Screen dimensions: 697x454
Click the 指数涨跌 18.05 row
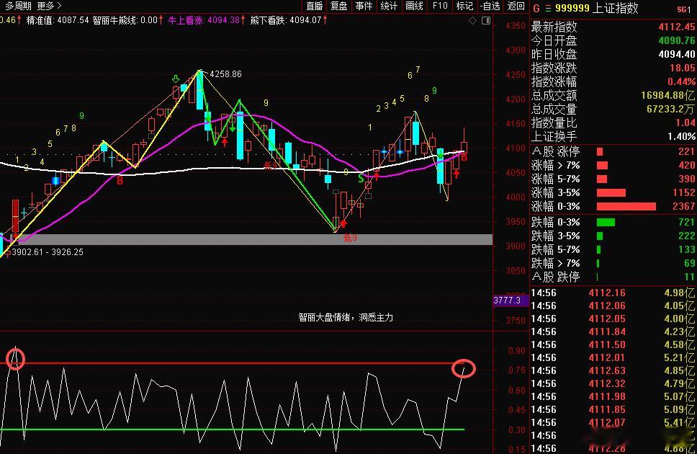(x=613, y=68)
